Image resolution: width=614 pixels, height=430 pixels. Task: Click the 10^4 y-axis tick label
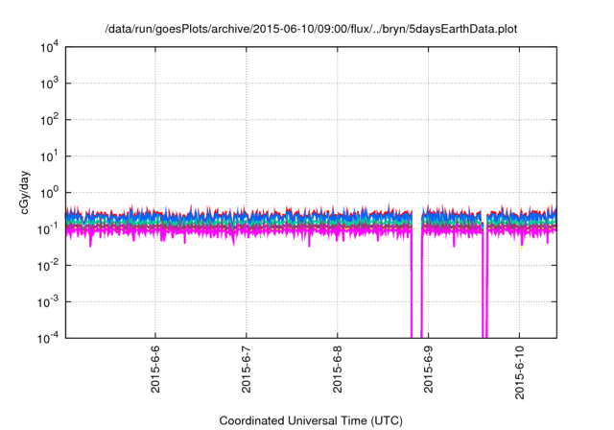(x=50, y=48)
